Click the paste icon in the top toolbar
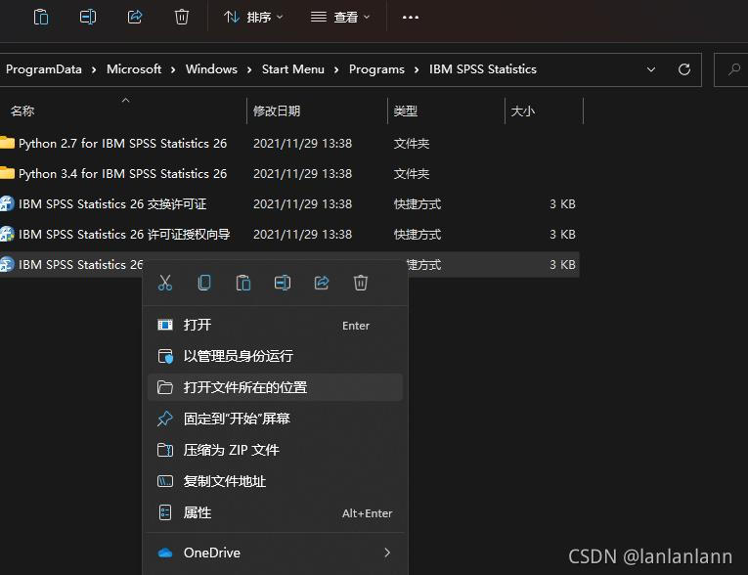Viewport: 748px width, 575px height. pos(41,18)
